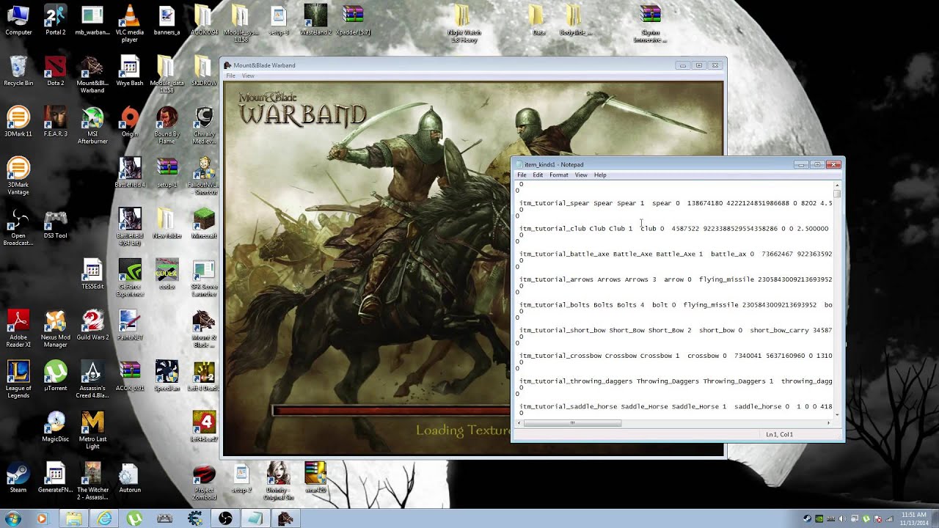Open View menu in Warband window

click(x=248, y=76)
